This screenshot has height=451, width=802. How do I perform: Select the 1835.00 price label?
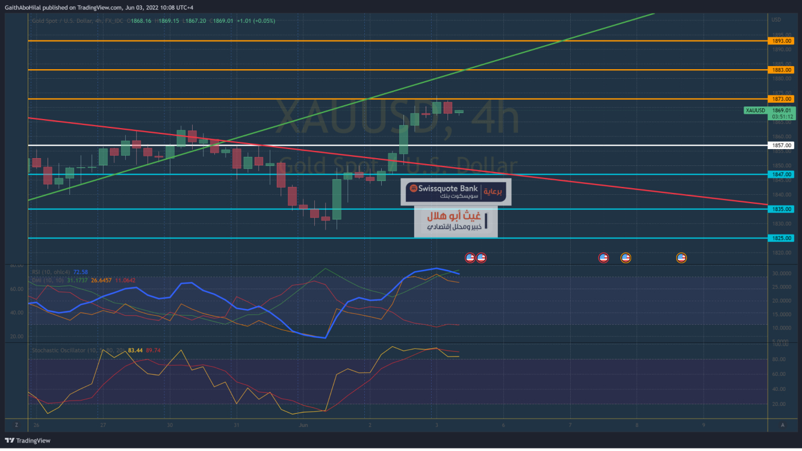coord(782,209)
